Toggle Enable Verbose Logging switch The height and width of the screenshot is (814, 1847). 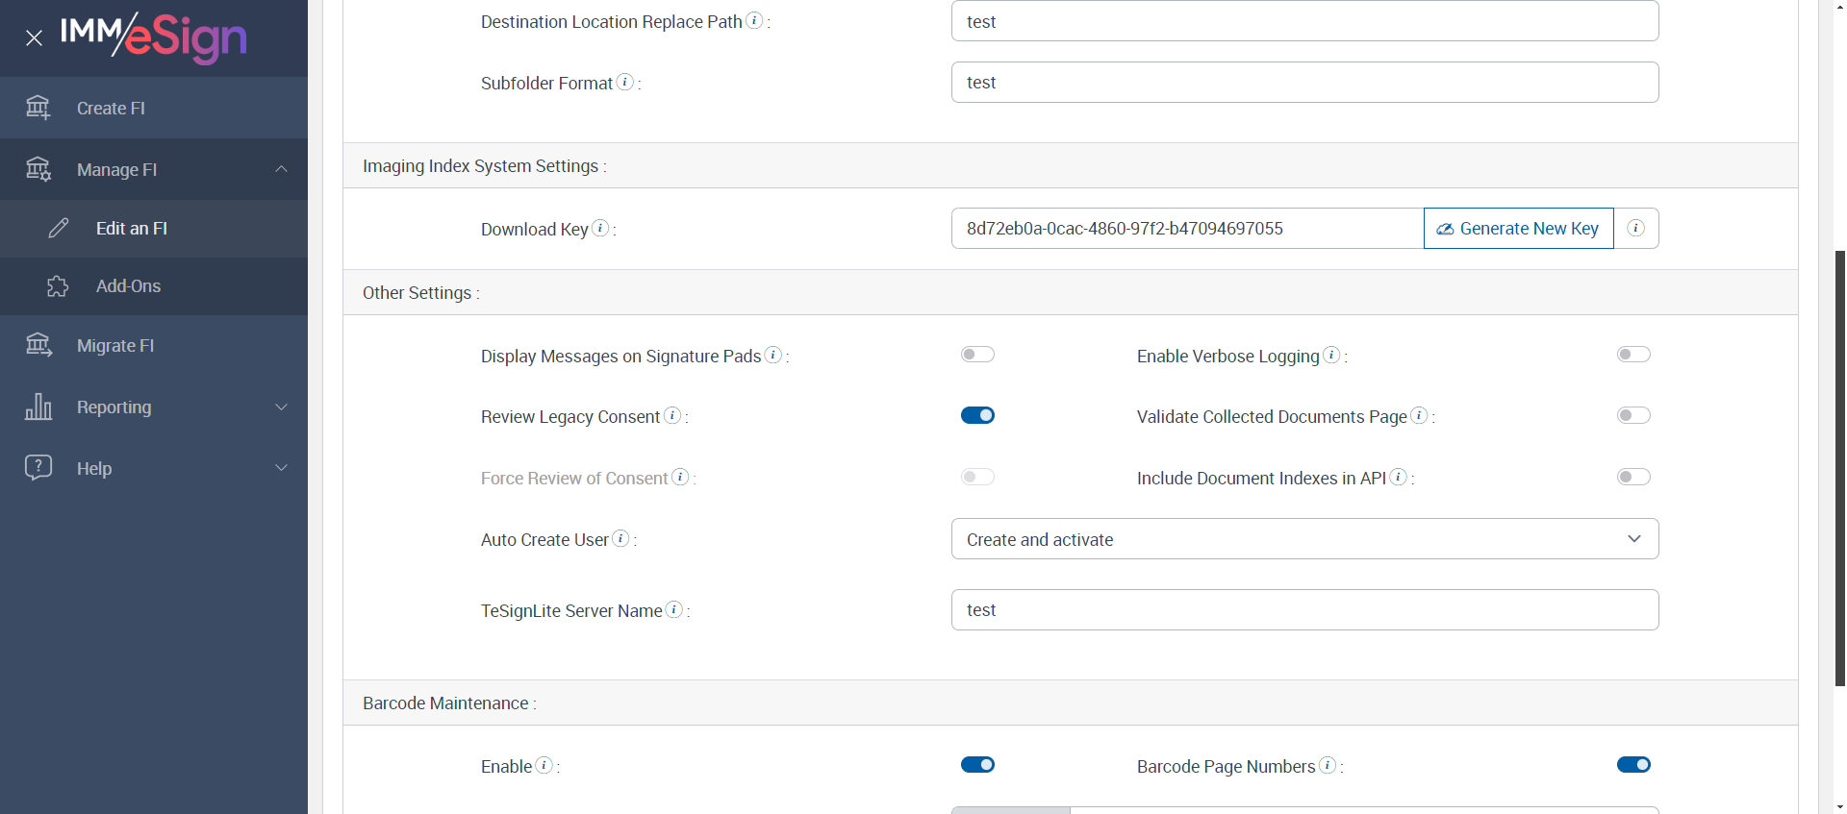[1633, 355]
